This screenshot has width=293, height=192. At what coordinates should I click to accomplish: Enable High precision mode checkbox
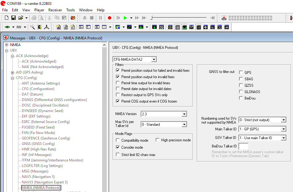tap(158, 140)
